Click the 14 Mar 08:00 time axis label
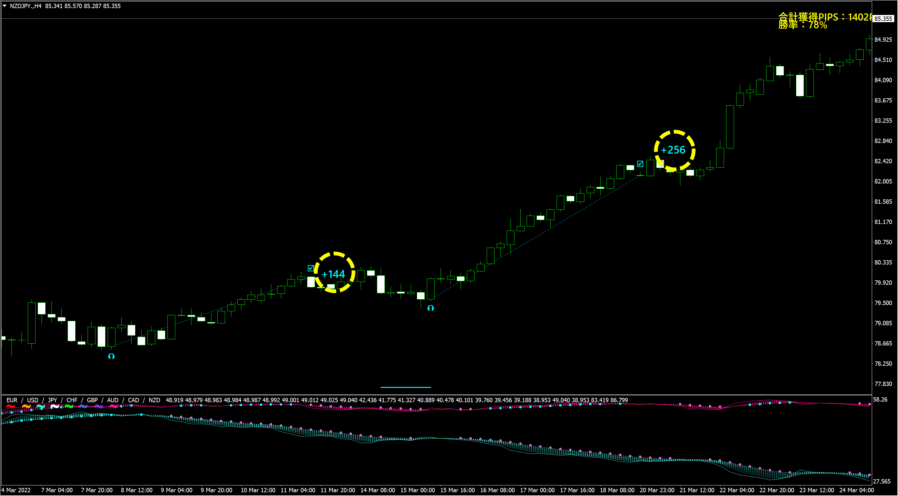The width and height of the screenshot is (898, 496). [x=378, y=490]
